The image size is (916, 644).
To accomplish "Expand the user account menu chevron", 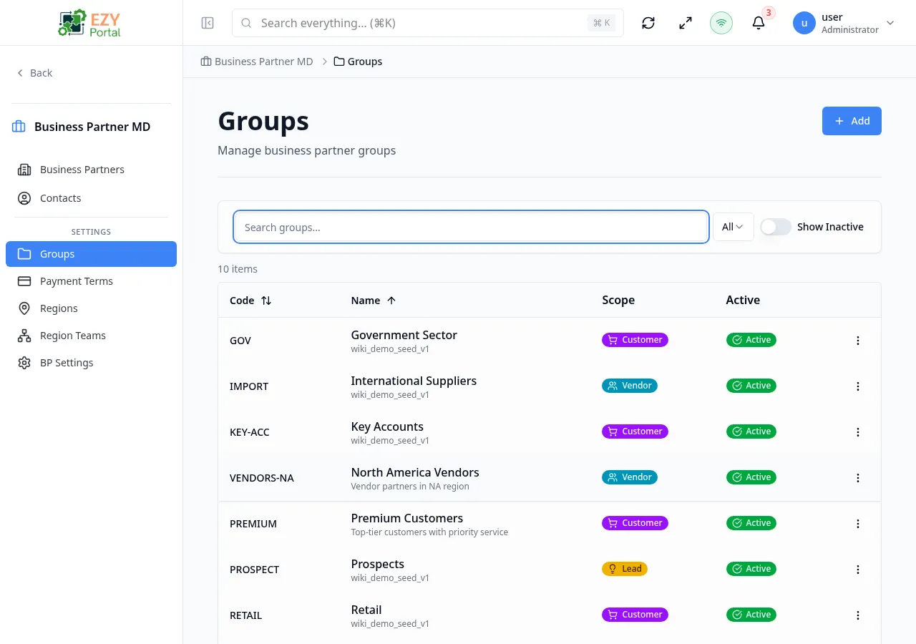I will 890,23.
